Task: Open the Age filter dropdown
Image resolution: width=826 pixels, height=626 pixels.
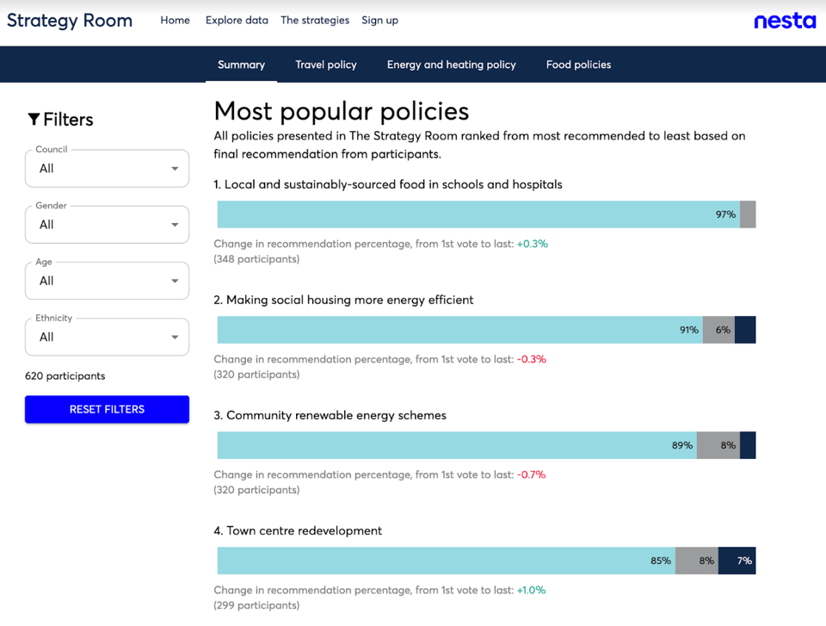Action: [x=107, y=281]
